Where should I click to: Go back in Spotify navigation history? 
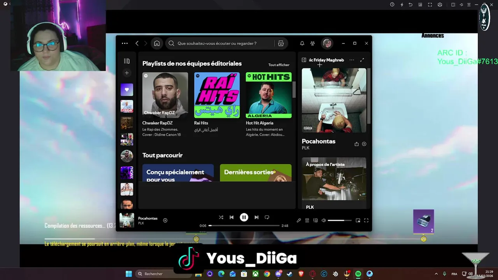pos(137,44)
